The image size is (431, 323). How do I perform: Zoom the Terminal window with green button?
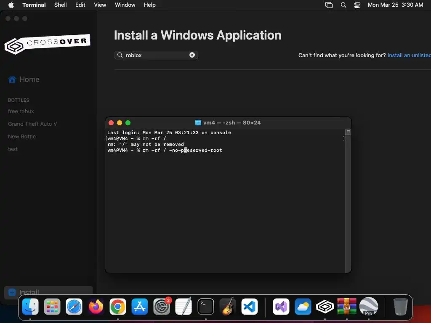point(128,123)
